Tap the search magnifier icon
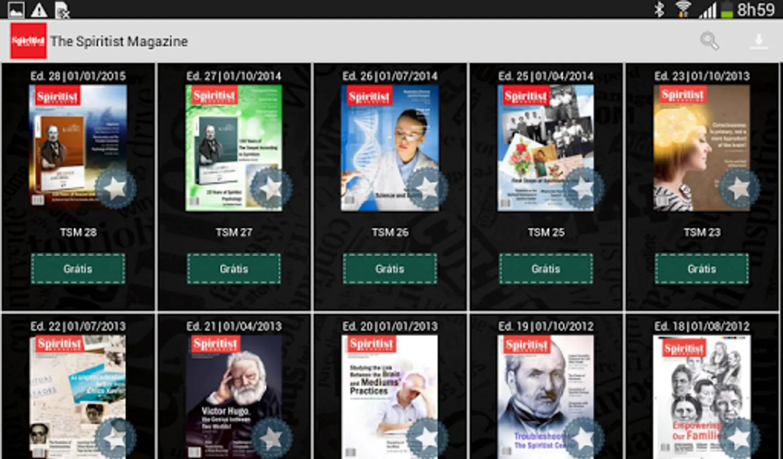 coord(709,41)
